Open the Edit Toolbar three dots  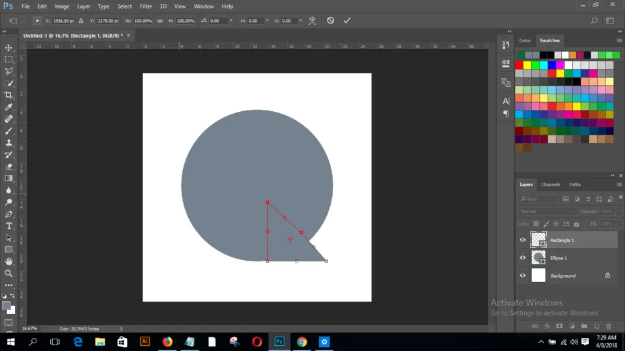tap(8, 285)
